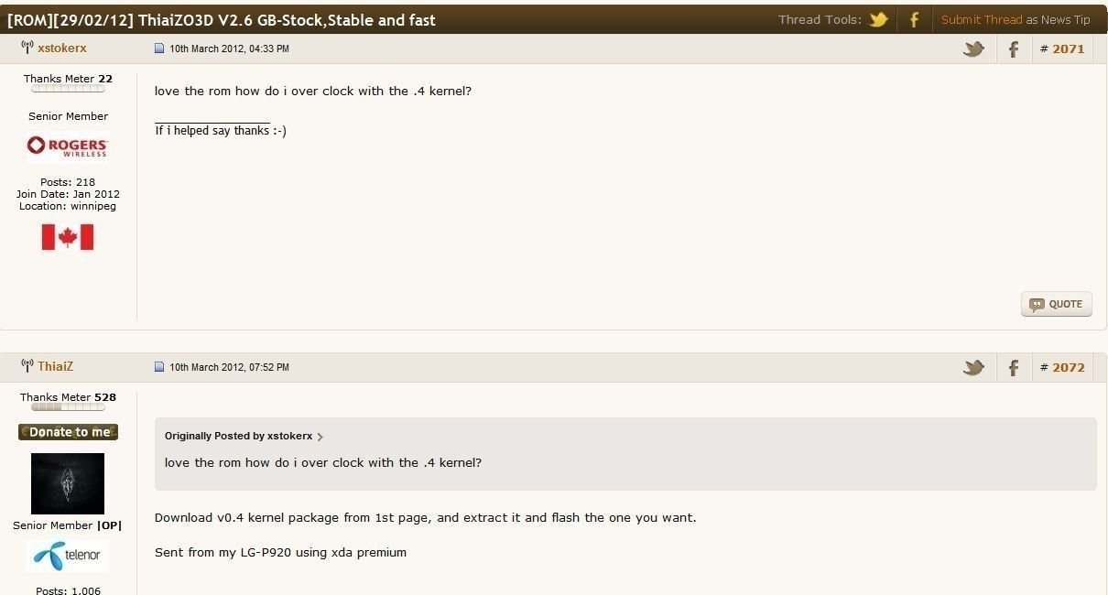Open xstokerx user profile
This screenshot has width=1108, height=595.
tap(62, 48)
